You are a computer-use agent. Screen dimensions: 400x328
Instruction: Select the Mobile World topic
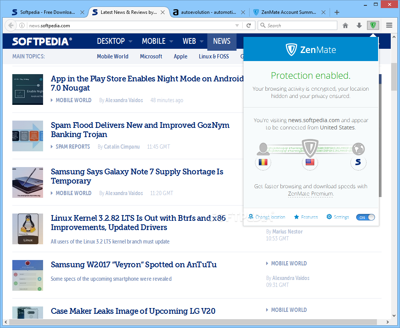[112, 56]
